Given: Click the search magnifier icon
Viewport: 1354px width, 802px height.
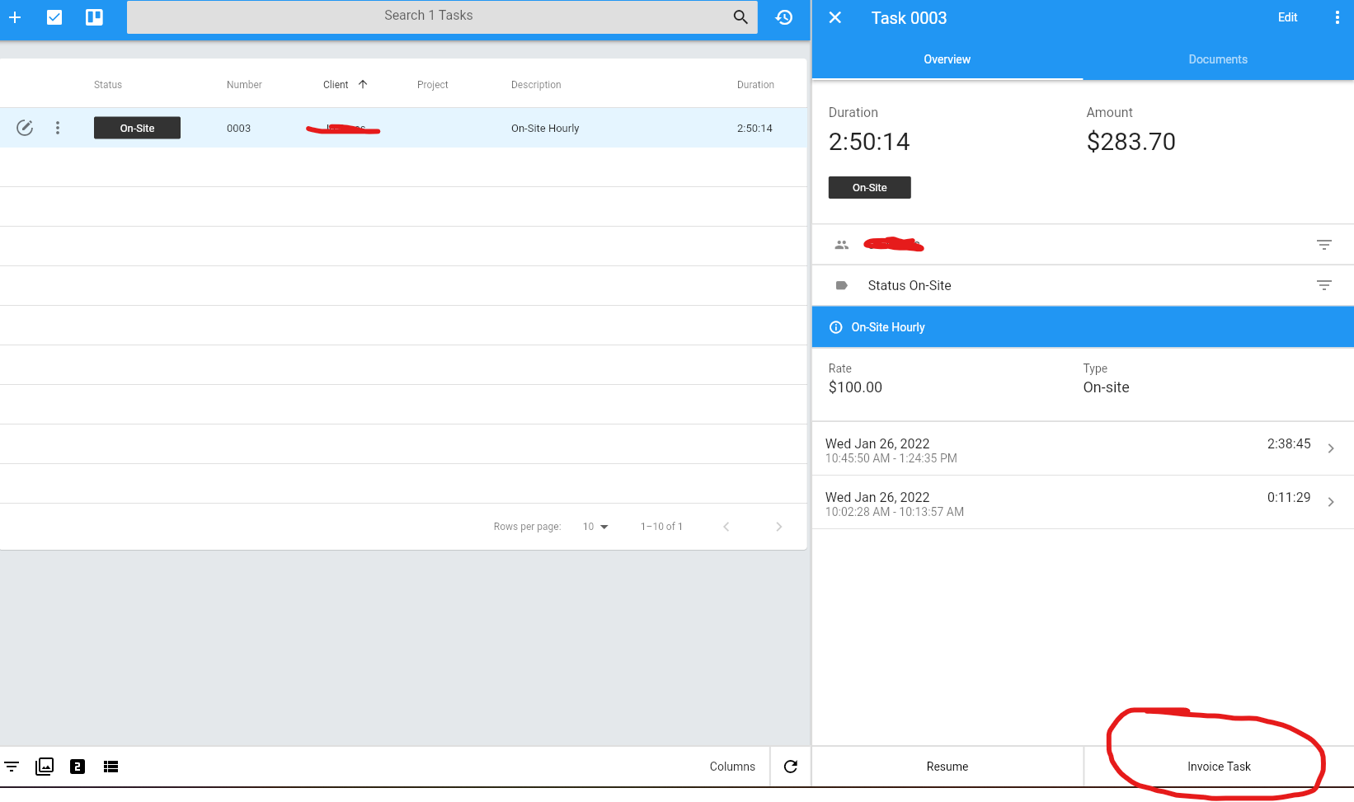Looking at the screenshot, I should pyautogui.click(x=740, y=16).
